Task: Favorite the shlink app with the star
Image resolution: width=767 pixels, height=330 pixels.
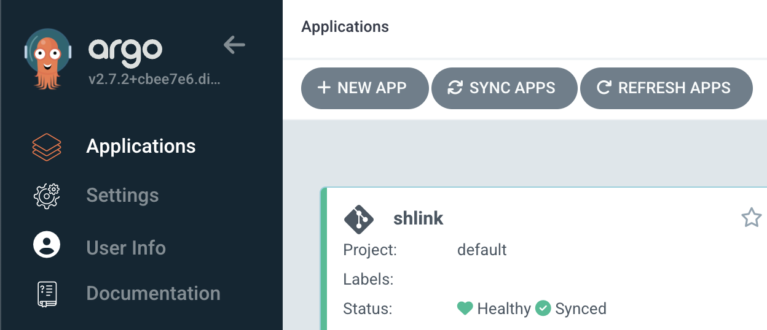Action: pyautogui.click(x=751, y=218)
